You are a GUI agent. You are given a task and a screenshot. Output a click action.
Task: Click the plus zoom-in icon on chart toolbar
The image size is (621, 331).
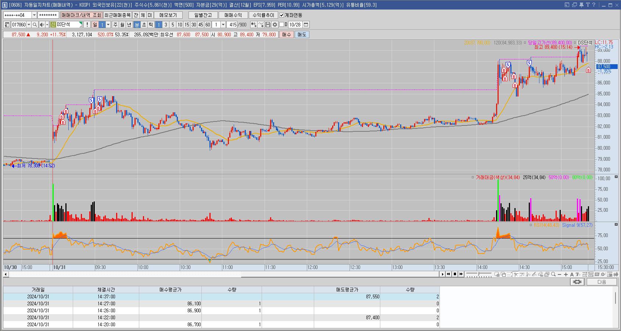coord(566,274)
